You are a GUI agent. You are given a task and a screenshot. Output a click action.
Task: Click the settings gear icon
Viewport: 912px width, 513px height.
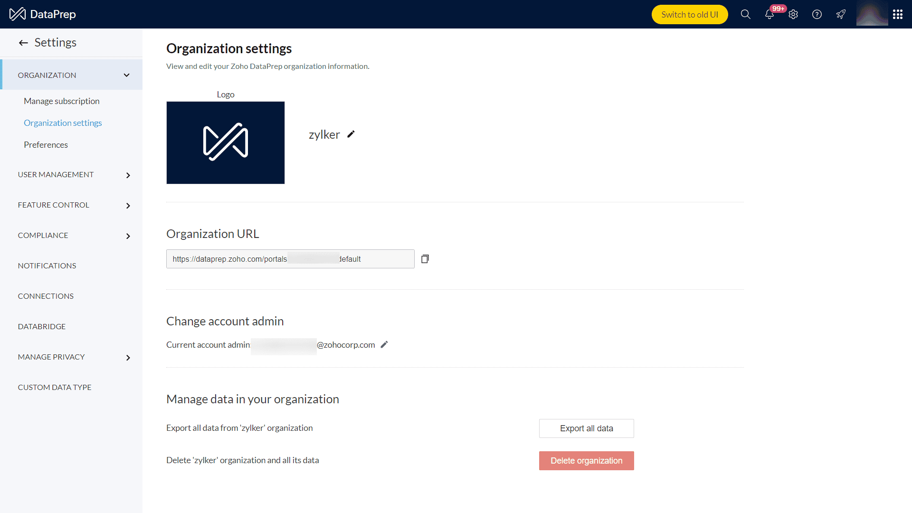pyautogui.click(x=793, y=14)
